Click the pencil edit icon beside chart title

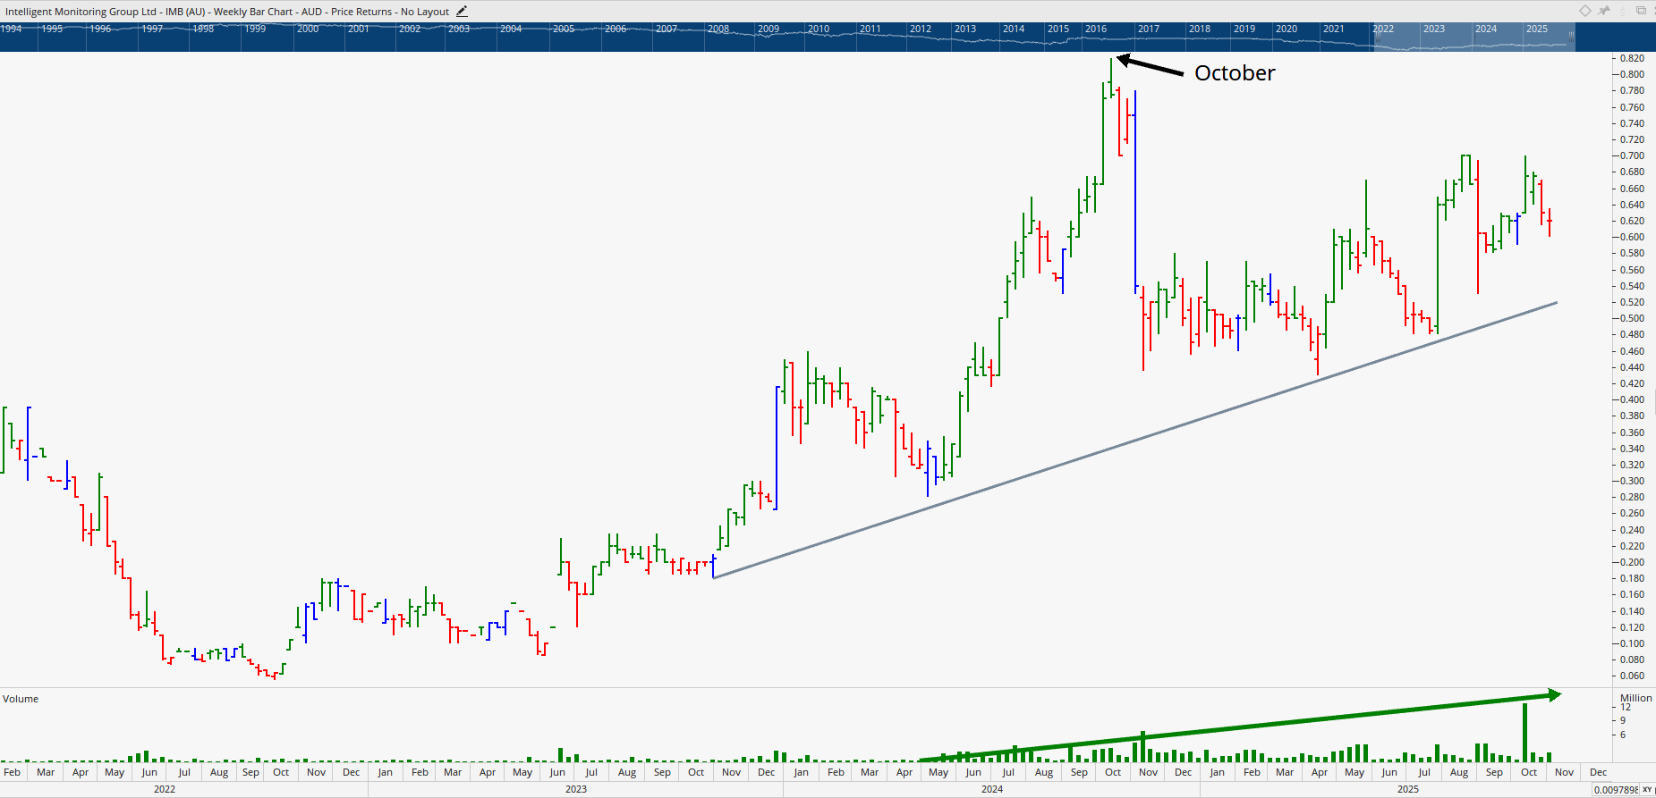coord(462,12)
